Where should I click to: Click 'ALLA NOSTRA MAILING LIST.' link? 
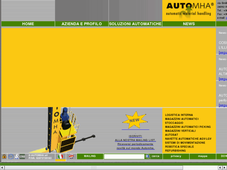pos(136,140)
